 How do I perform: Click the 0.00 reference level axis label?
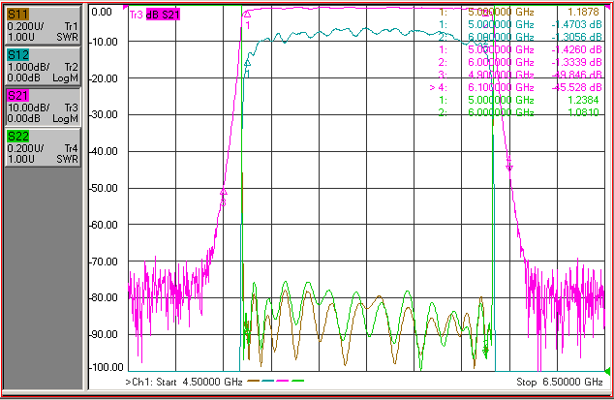point(102,12)
